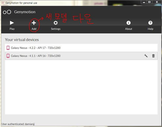Click trash icon for Galaxy Nexus 4.1.1

(154, 56)
